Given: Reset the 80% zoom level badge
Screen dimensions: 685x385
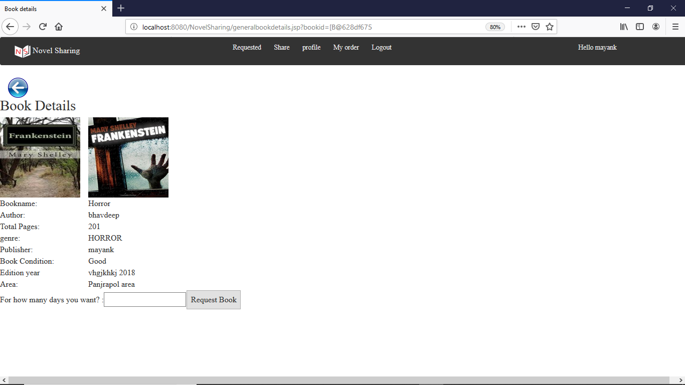Looking at the screenshot, I should (495, 27).
